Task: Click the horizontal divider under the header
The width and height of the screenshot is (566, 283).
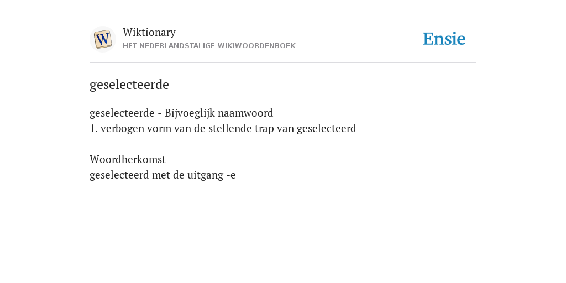Action: point(283,63)
